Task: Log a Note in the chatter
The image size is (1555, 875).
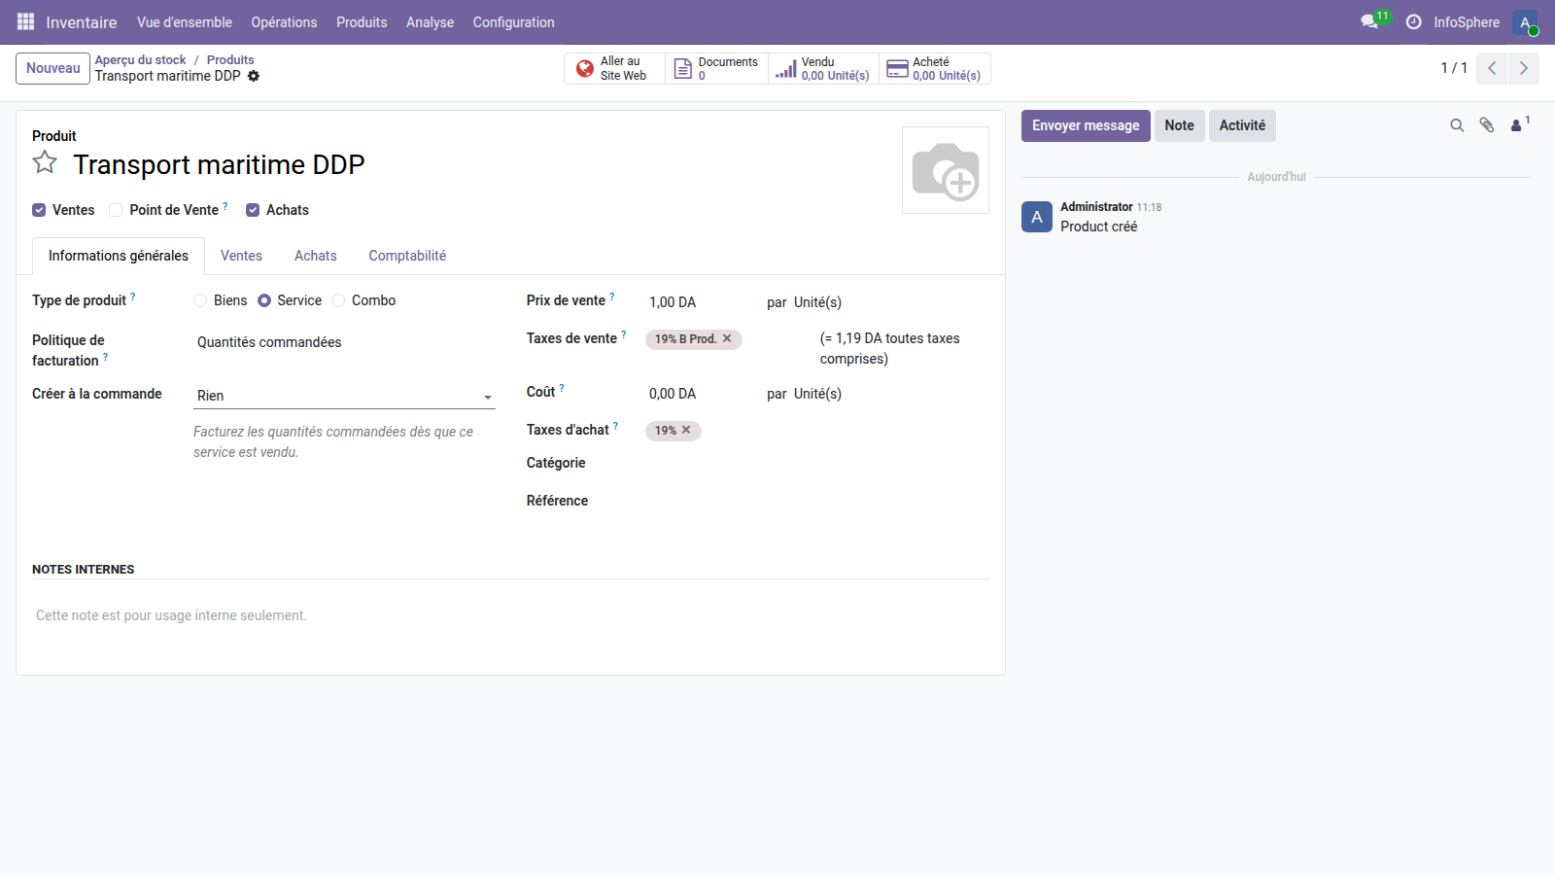Action: coord(1179,125)
